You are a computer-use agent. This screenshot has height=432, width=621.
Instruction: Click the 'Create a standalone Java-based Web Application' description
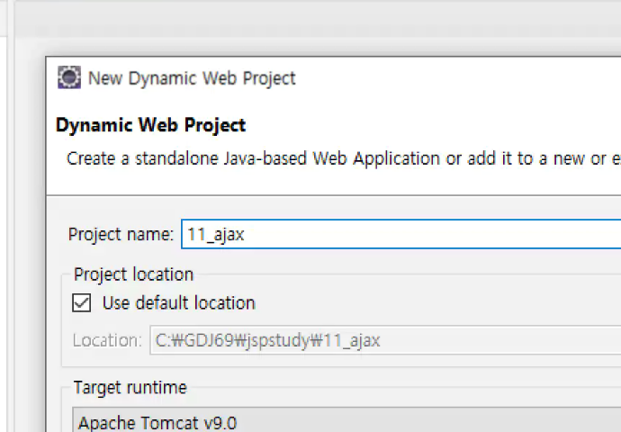pyautogui.click(x=344, y=158)
